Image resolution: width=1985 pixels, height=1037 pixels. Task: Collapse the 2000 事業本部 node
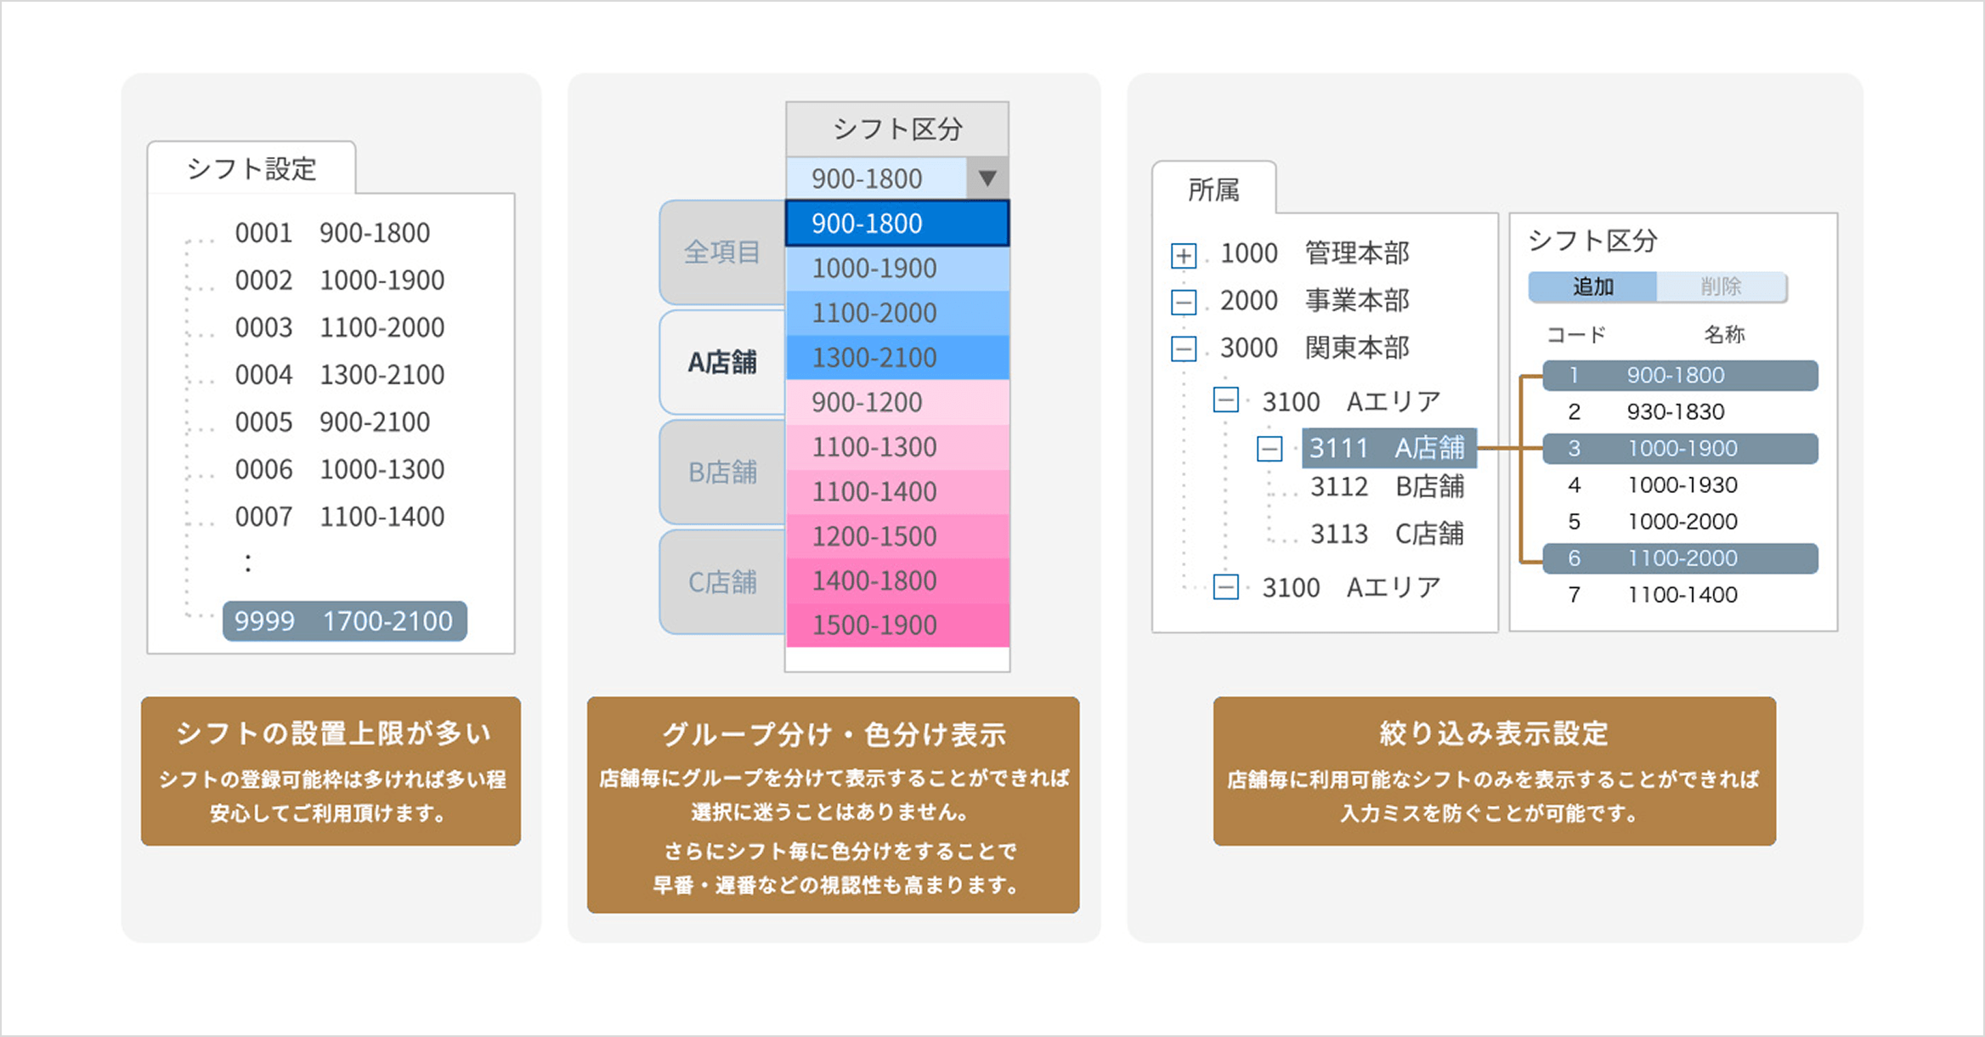point(1184,302)
